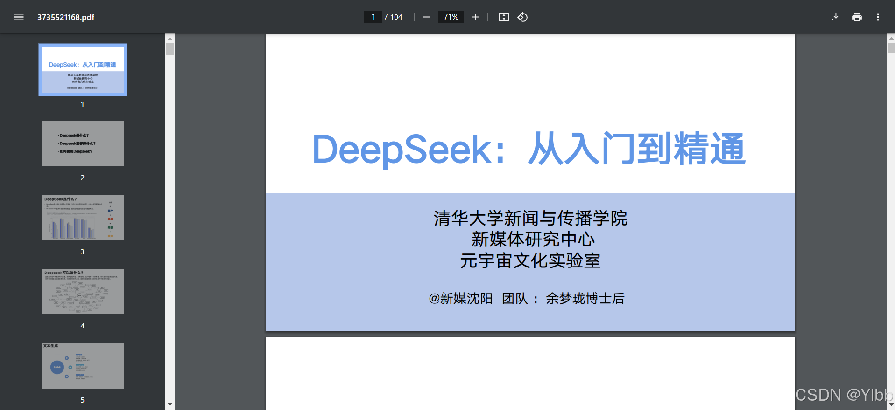Click the 元宇宙文化实验室 text line
Viewport: 895px width, 410px height.
pyautogui.click(x=530, y=260)
